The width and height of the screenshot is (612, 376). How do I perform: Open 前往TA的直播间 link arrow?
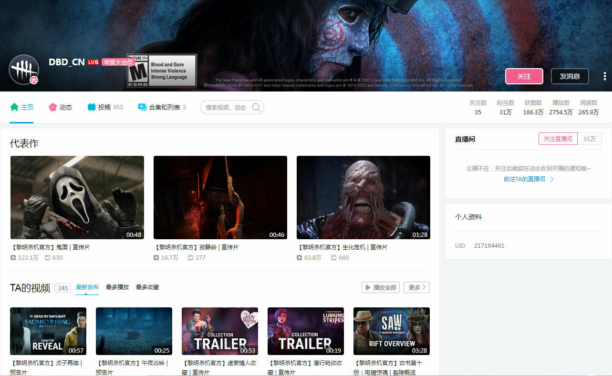tap(552, 179)
